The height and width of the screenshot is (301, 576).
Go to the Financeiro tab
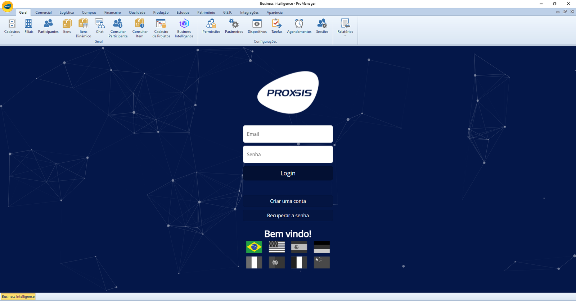coord(113,12)
